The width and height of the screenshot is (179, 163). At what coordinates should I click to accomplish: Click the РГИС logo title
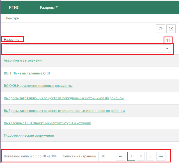tap(14, 8)
